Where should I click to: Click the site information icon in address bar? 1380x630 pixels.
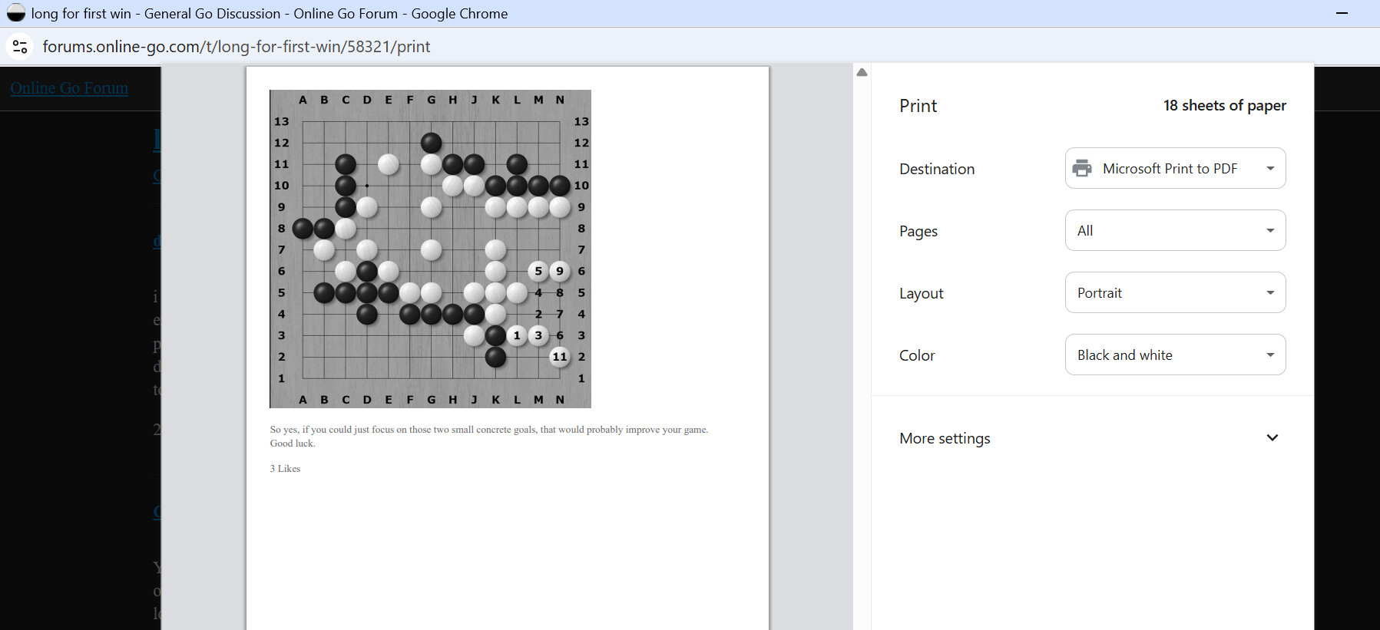(x=20, y=47)
